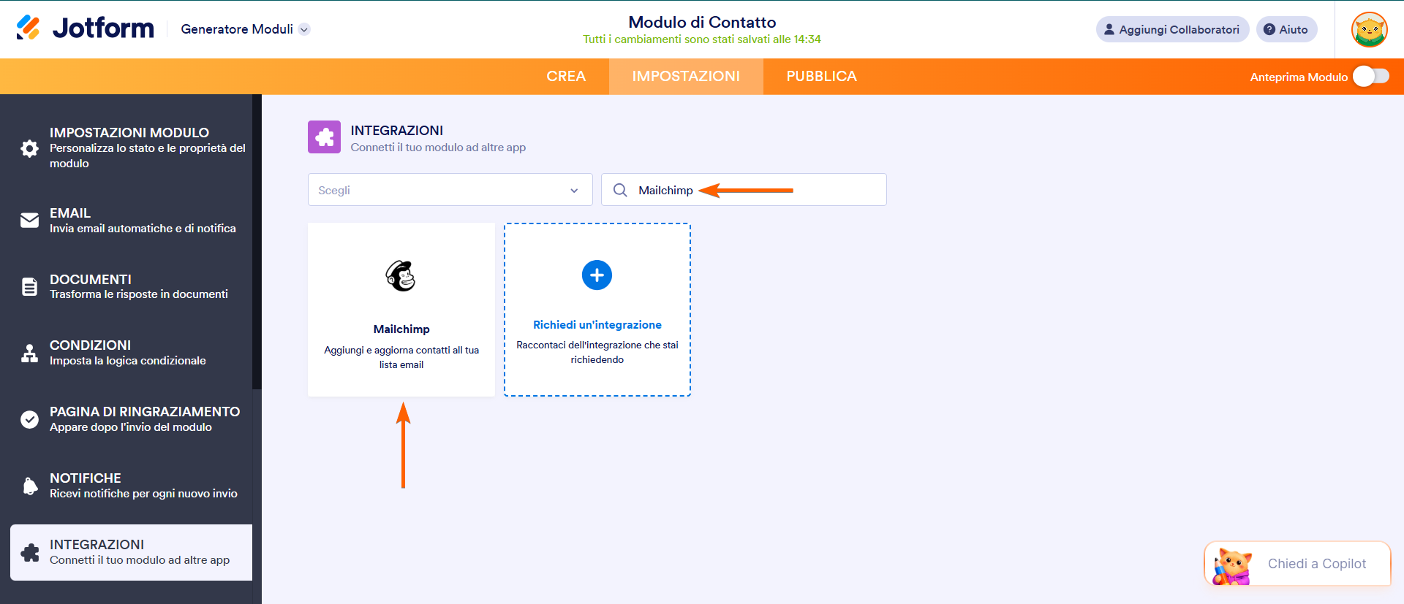Switch to the CREA tab

point(566,76)
